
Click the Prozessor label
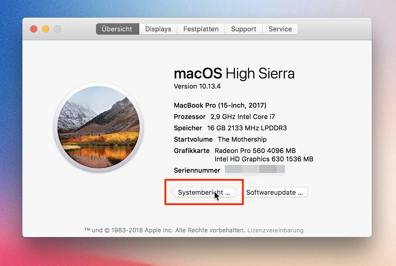point(190,117)
